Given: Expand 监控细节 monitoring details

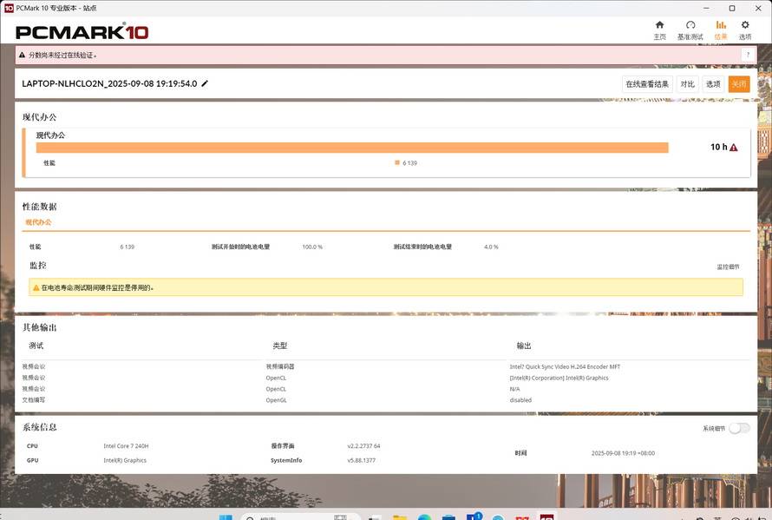Looking at the screenshot, I should click(728, 267).
